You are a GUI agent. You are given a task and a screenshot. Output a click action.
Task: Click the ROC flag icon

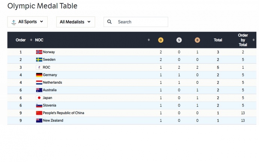pyautogui.click(x=39, y=67)
